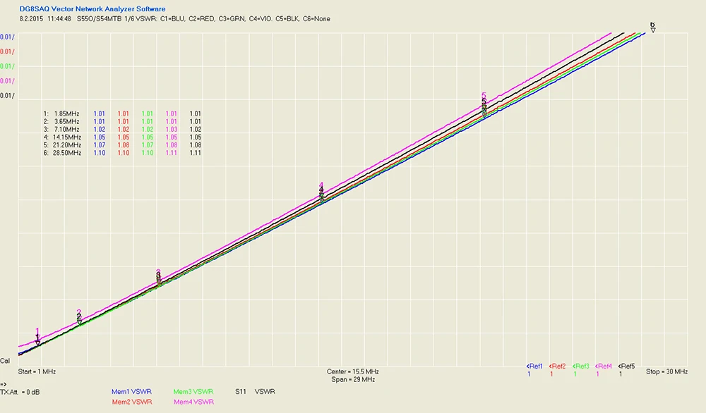Click the date '8.2.2015' in the header line

coord(32,19)
